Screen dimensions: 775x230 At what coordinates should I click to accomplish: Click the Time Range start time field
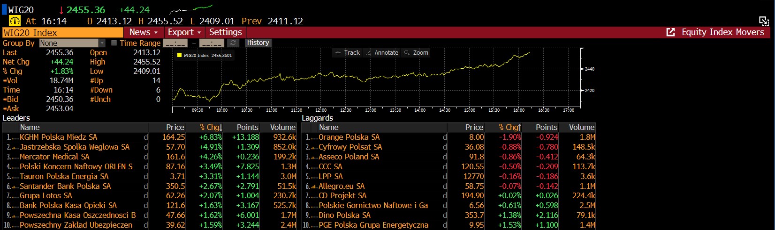(175, 43)
